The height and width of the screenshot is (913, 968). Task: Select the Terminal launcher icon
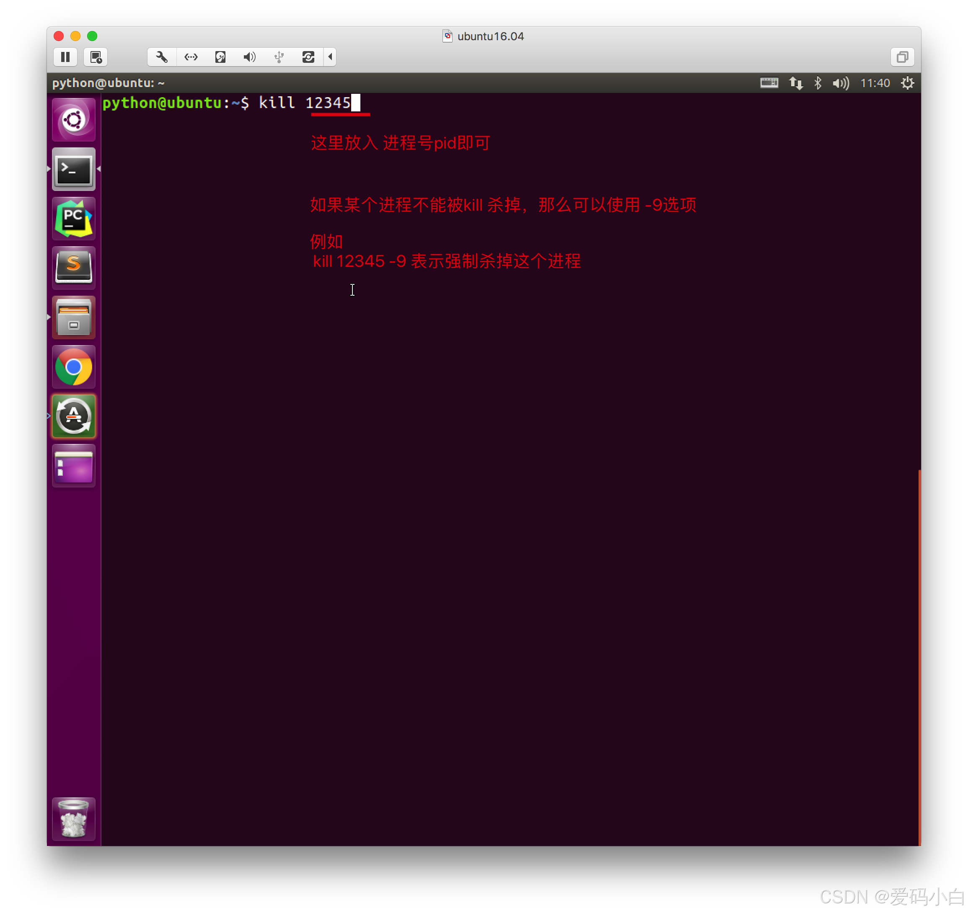tap(73, 169)
